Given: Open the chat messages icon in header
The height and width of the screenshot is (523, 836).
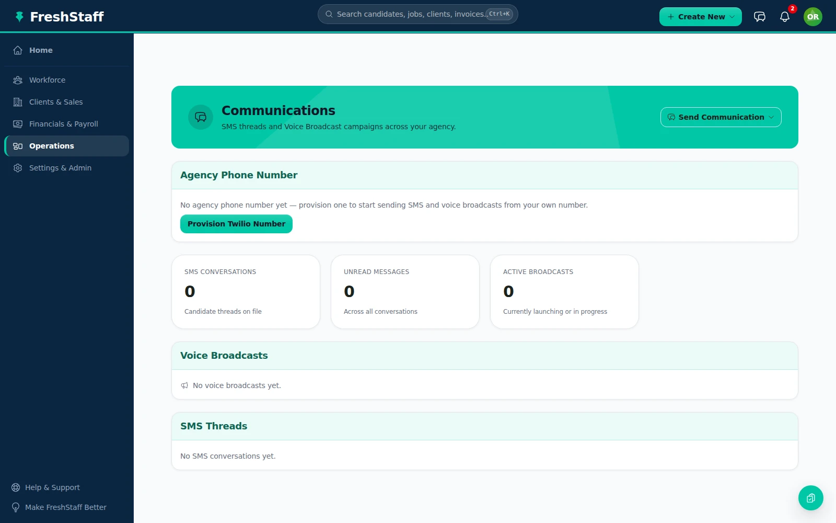Looking at the screenshot, I should coord(760,17).
